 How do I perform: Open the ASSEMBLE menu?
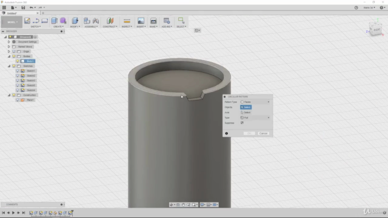click(91, 27)
